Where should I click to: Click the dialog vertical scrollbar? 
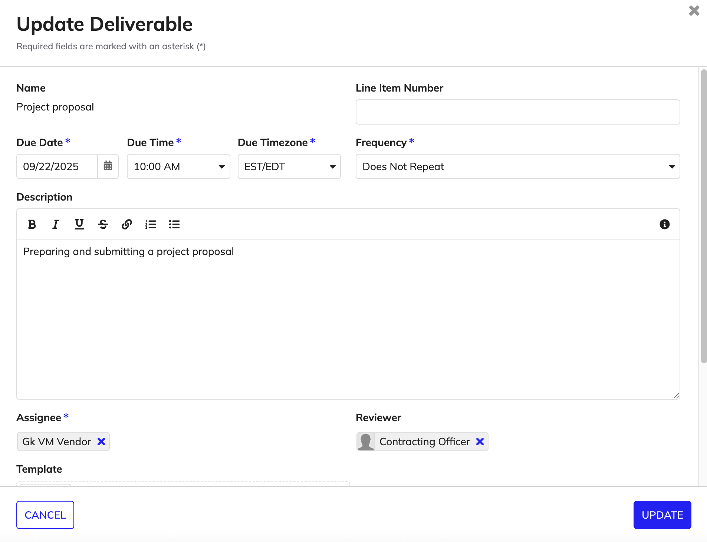tap(703, 216)
